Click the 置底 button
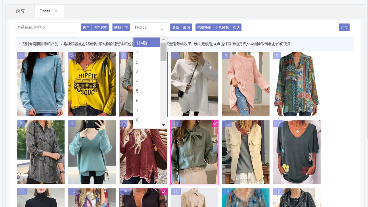368x207 pixels. tap(187, 28)
